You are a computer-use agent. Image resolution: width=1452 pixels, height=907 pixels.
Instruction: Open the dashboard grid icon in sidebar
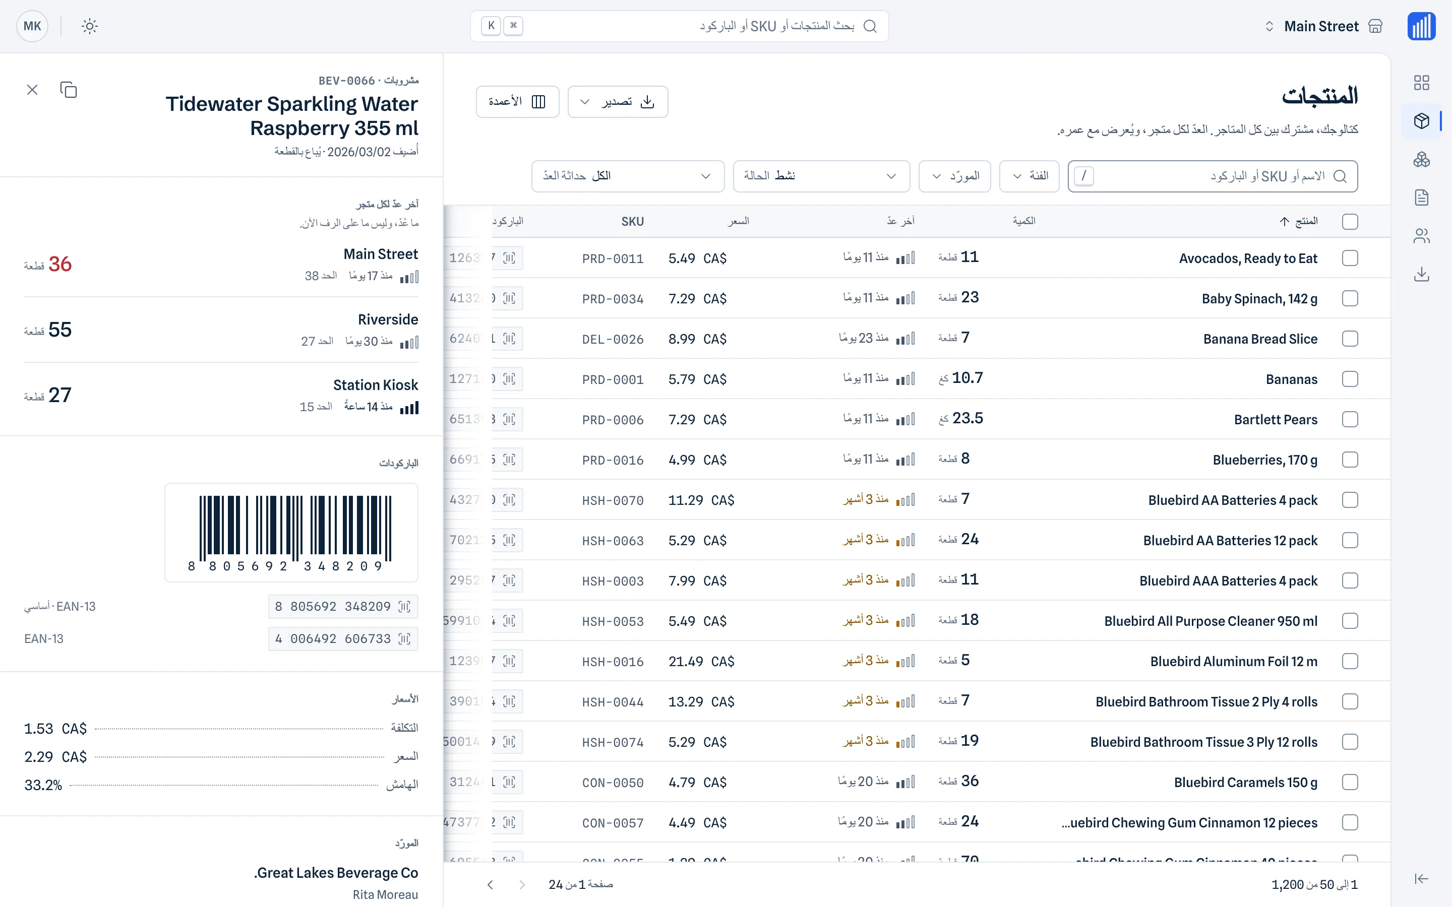[x=1421, y=83]
